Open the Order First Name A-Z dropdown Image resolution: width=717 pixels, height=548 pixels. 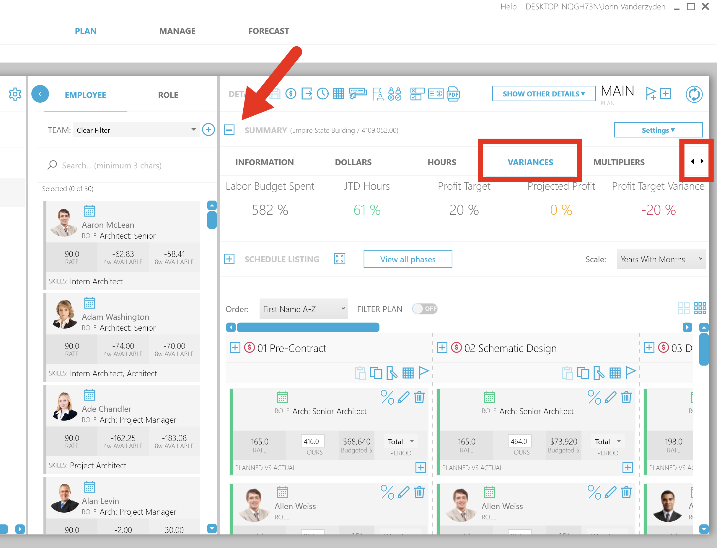click(304, 309)
